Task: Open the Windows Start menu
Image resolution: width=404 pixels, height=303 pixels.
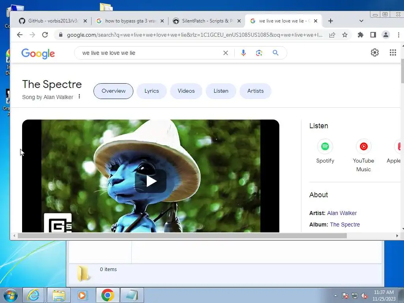Action: click(11, 295)
